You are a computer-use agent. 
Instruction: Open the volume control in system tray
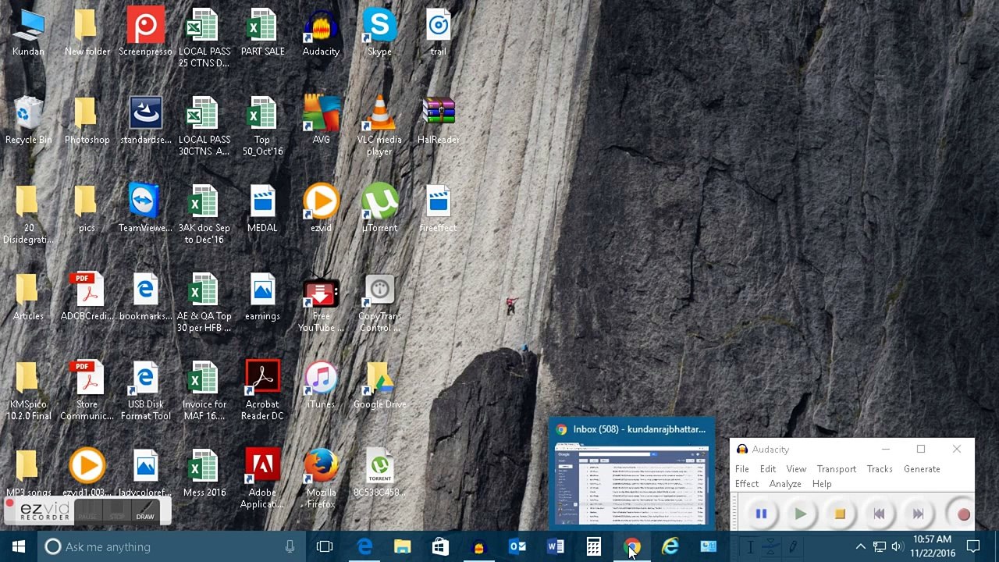tap(897, 546)
